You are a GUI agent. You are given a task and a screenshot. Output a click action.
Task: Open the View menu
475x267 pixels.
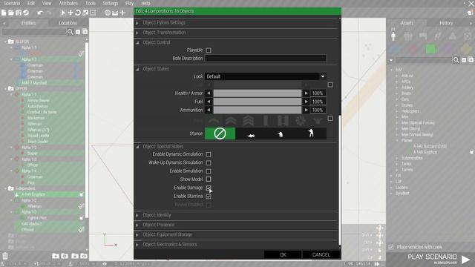coord(47,3)
